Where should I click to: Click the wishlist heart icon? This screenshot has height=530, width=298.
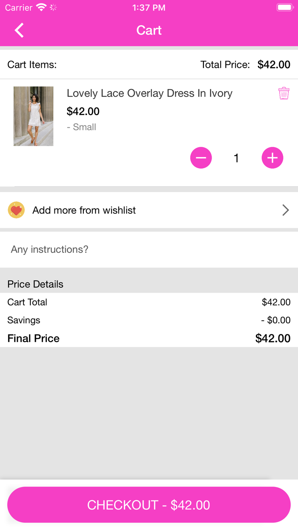click(x=16, y=210)
